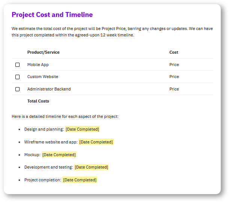Click the Product/Service column header
The image size is (229, 202).
44,52
